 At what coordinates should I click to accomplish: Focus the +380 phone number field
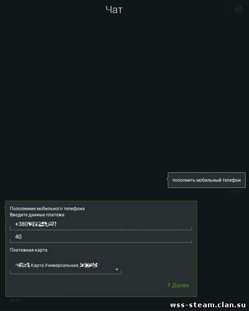pos(101,225)
